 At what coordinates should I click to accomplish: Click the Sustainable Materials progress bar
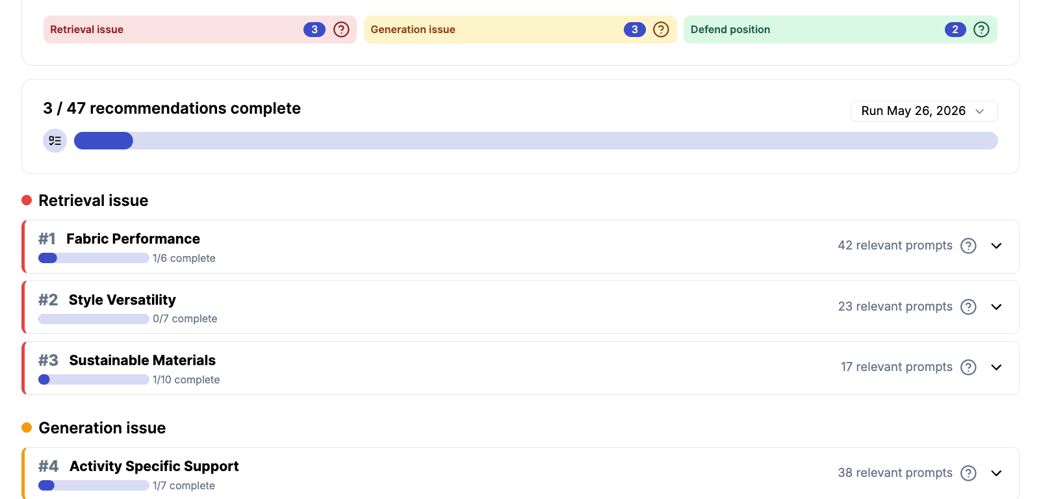tap(94, 379)
